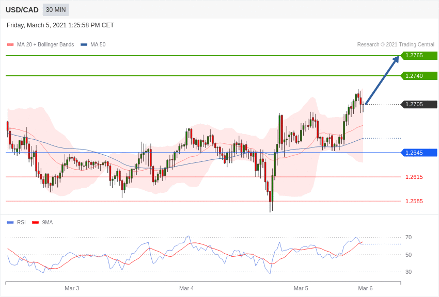Click the 9MA red legend swatch
The image size is (439, 297).
pyautogui.click(x=36, y=222)
